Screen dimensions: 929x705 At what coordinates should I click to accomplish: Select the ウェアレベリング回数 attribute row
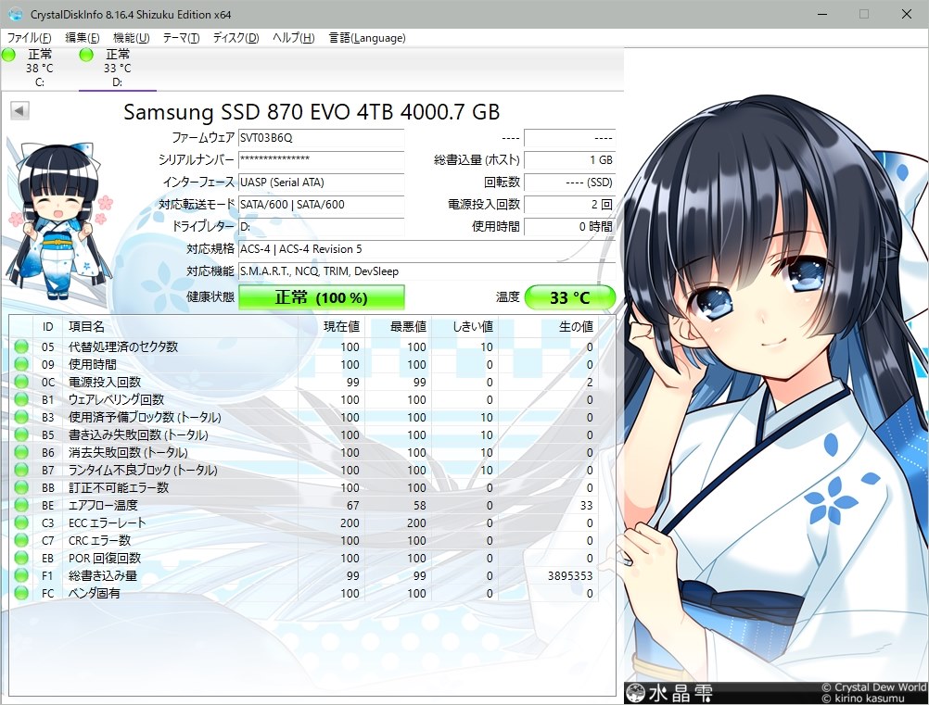[x=303, y=399]
